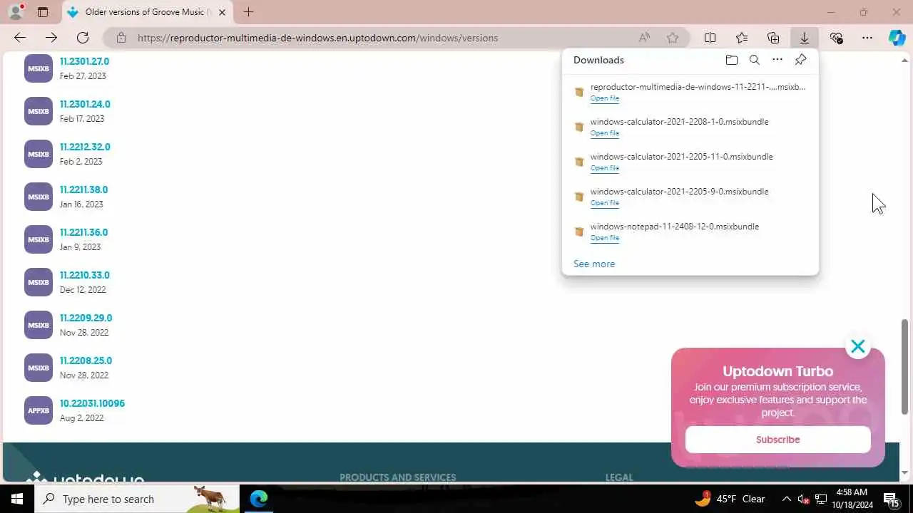Open version 11.2208.25.0 link
The height and width of the screenshot is (513, 913).
point(86,361)
